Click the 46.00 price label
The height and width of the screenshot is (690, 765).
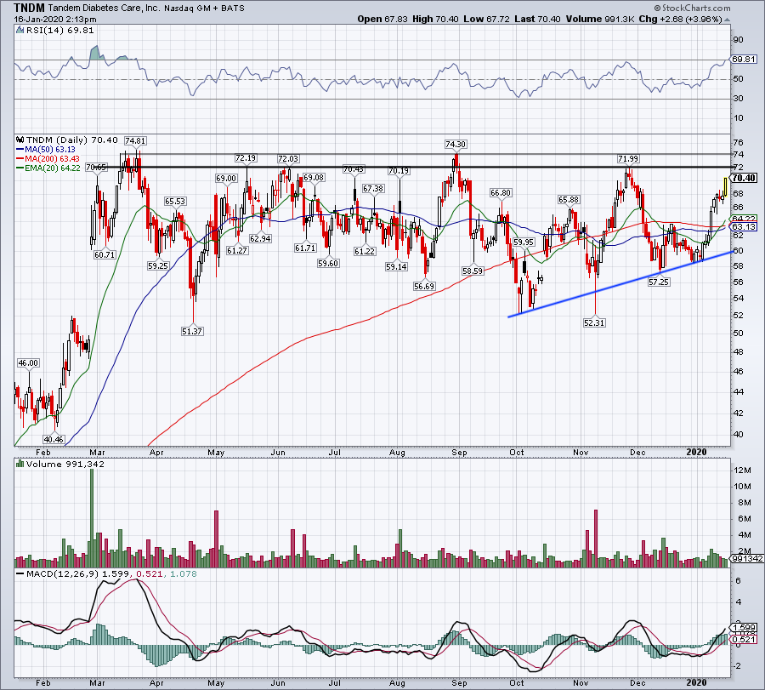tap(28, 362)
